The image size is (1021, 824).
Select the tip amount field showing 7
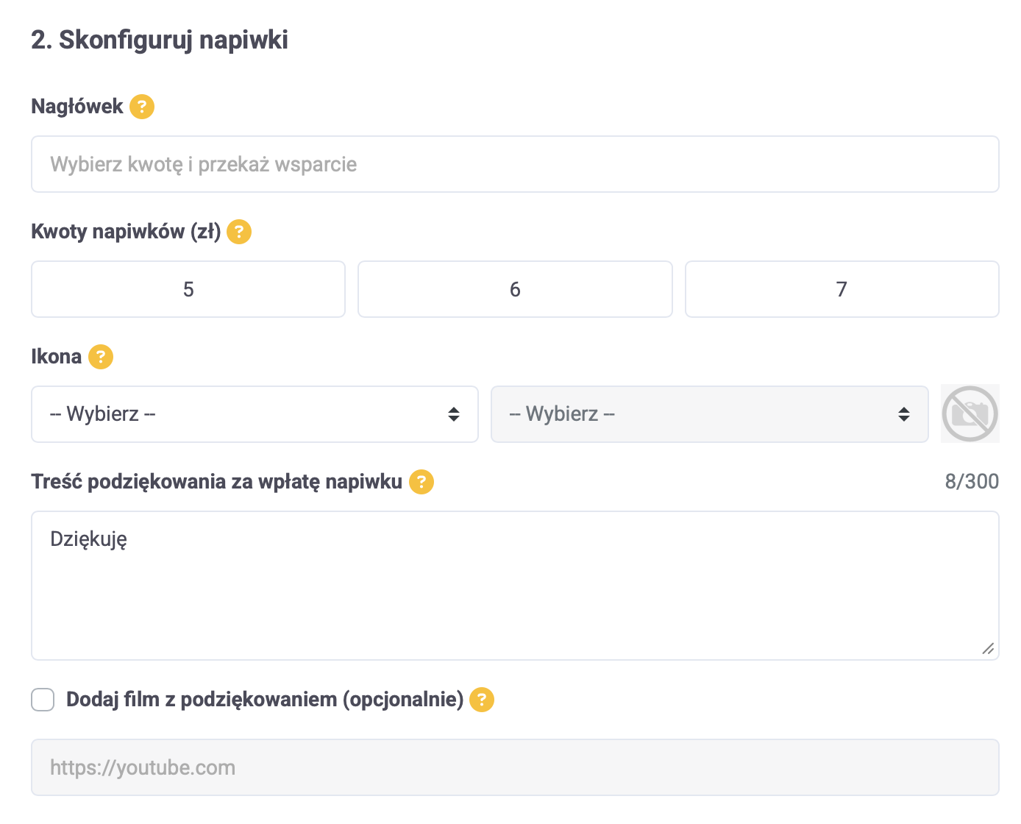[842, 289]
